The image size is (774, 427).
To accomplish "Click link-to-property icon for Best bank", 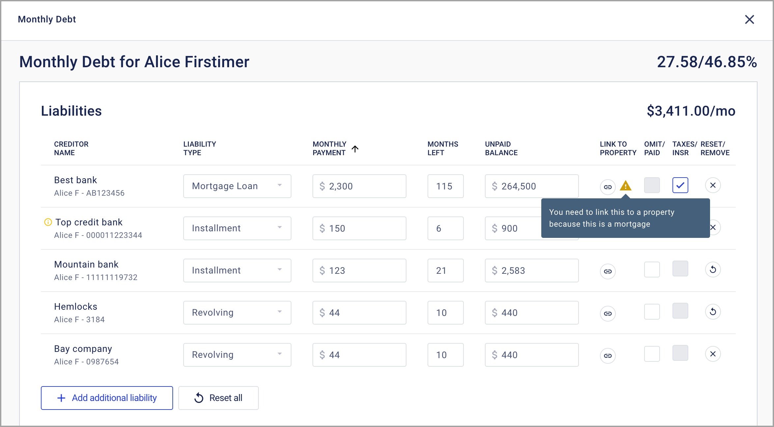I will 608,187.
